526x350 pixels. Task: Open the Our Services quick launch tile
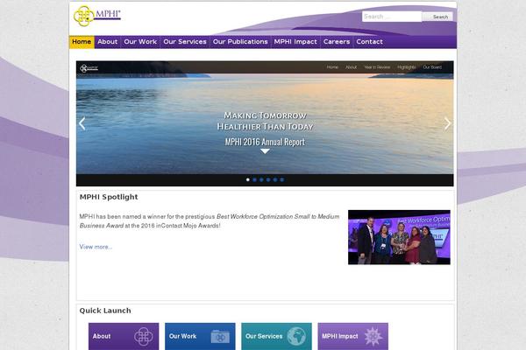click(x=276, y=336)
